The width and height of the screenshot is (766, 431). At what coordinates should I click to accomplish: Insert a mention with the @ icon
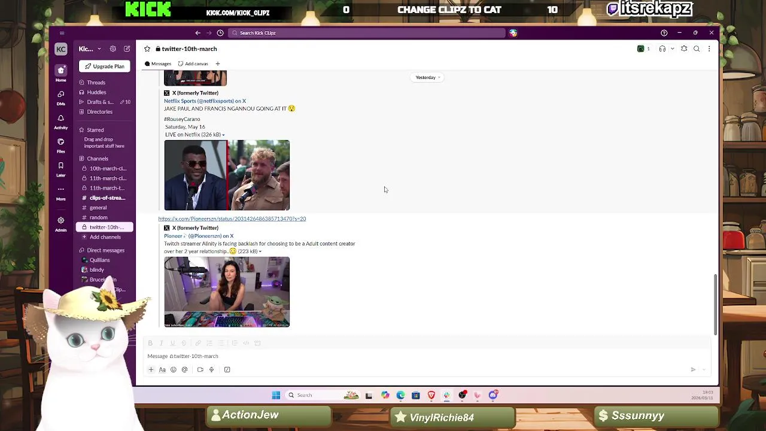click(184, 370)
